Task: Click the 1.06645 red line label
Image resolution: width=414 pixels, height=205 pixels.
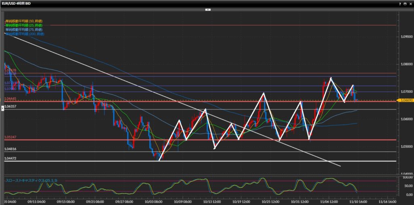Action: (x=10, y=98)
